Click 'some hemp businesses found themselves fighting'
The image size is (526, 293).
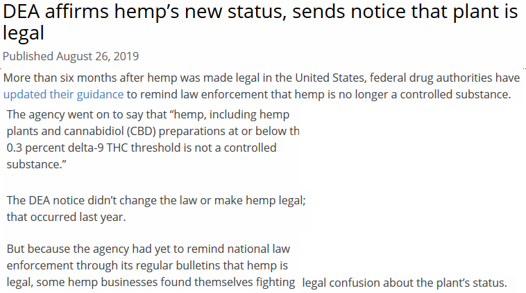pos(165,282)
